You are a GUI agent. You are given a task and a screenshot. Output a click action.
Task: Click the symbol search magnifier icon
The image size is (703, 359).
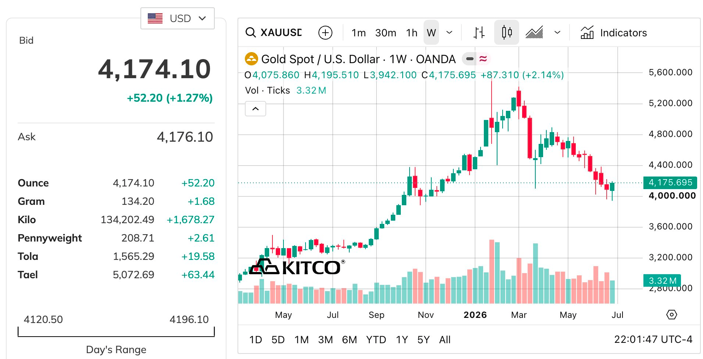pyautogui.click(x=251, y=33)
